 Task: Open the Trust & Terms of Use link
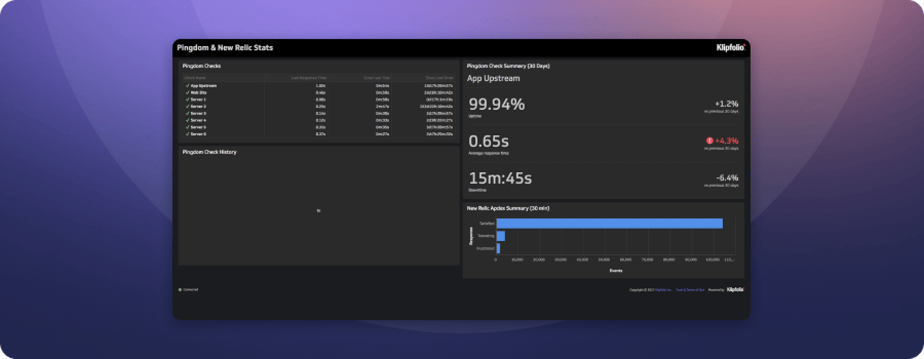pyautogui.click(x=690, y=290)
